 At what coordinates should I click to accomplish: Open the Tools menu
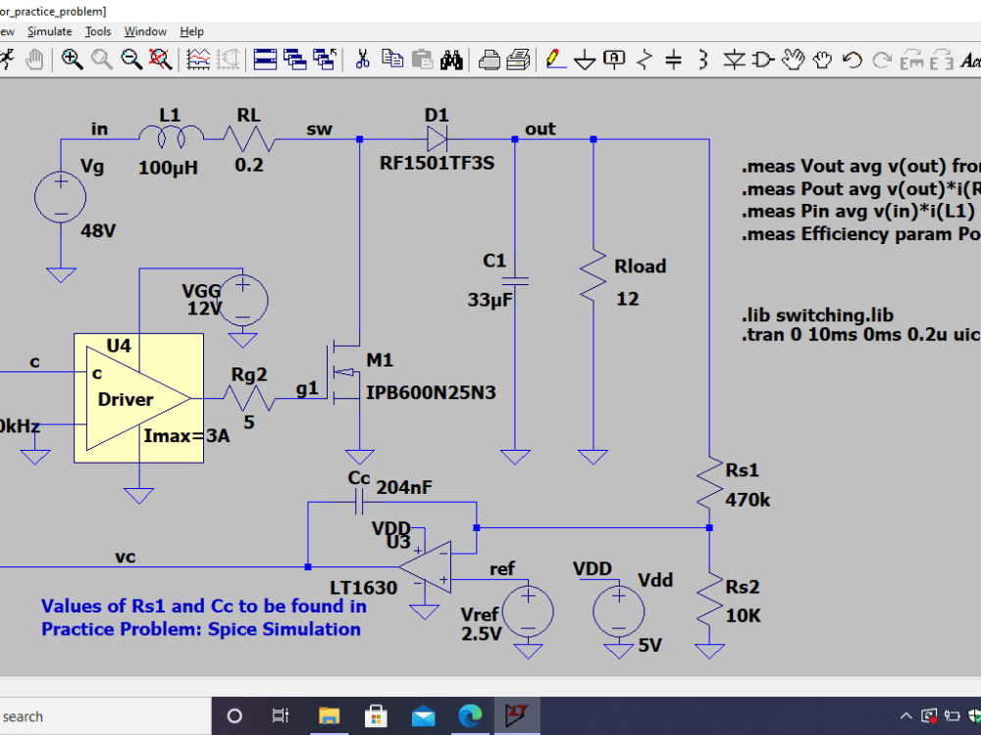pos(97,30)
